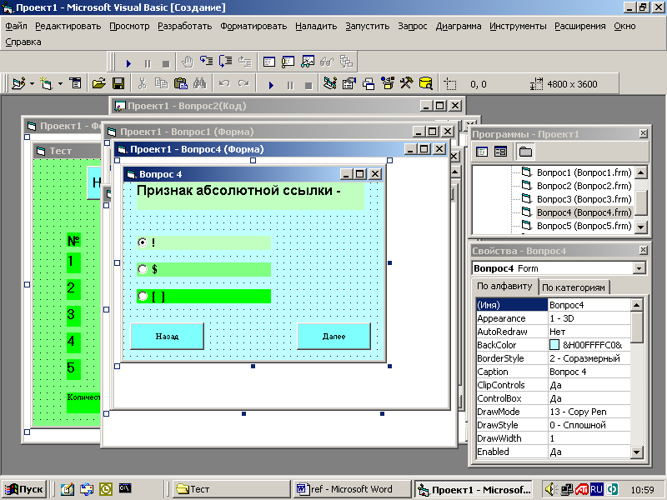
Task: Open the Data View Window icon
Action: (x=426, y=83)
